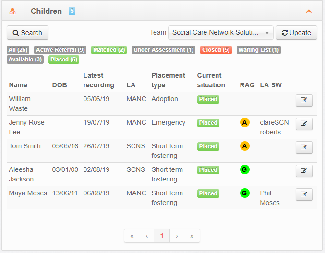
Task: Click the LA SW column header
Action: pos(271,85)
